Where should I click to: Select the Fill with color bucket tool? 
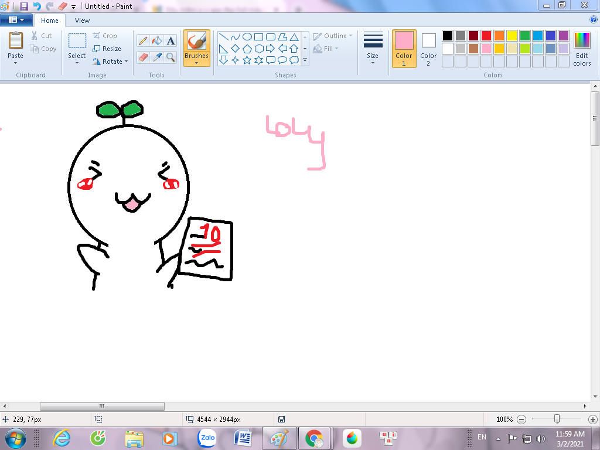click(157, 40)
